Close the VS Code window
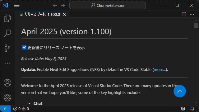Image resolution: width=199 pixels, height=112 pixels. [x=192, y=5]
